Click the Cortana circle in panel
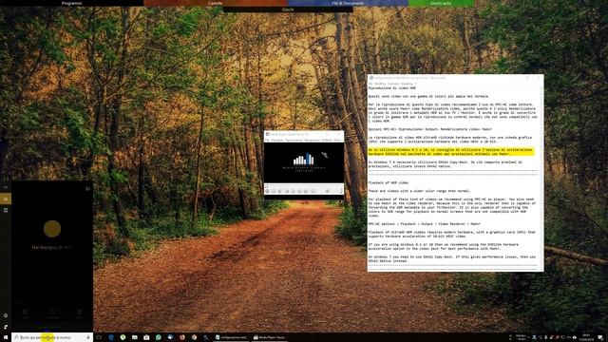This screenshot has width=608, height=342. coord(52,229)
